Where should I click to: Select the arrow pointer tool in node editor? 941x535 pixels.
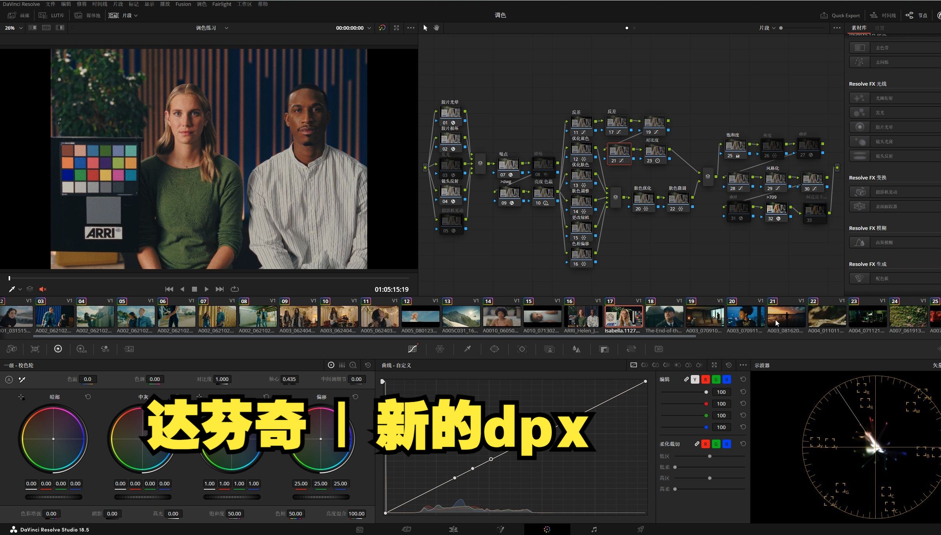(425, 28)
